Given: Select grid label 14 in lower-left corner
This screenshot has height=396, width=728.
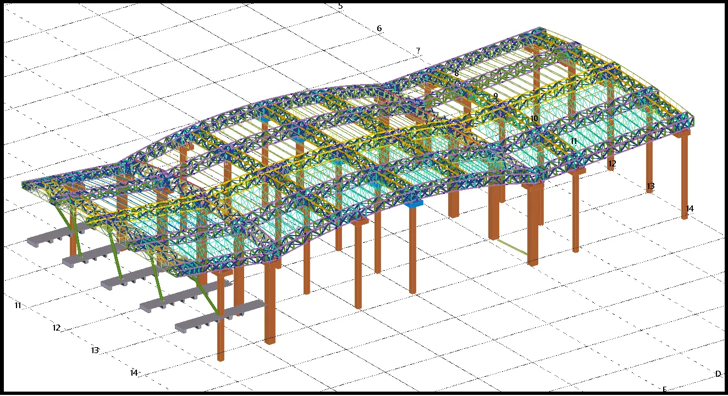Looking at the screenshot, I should click(134, 373).
